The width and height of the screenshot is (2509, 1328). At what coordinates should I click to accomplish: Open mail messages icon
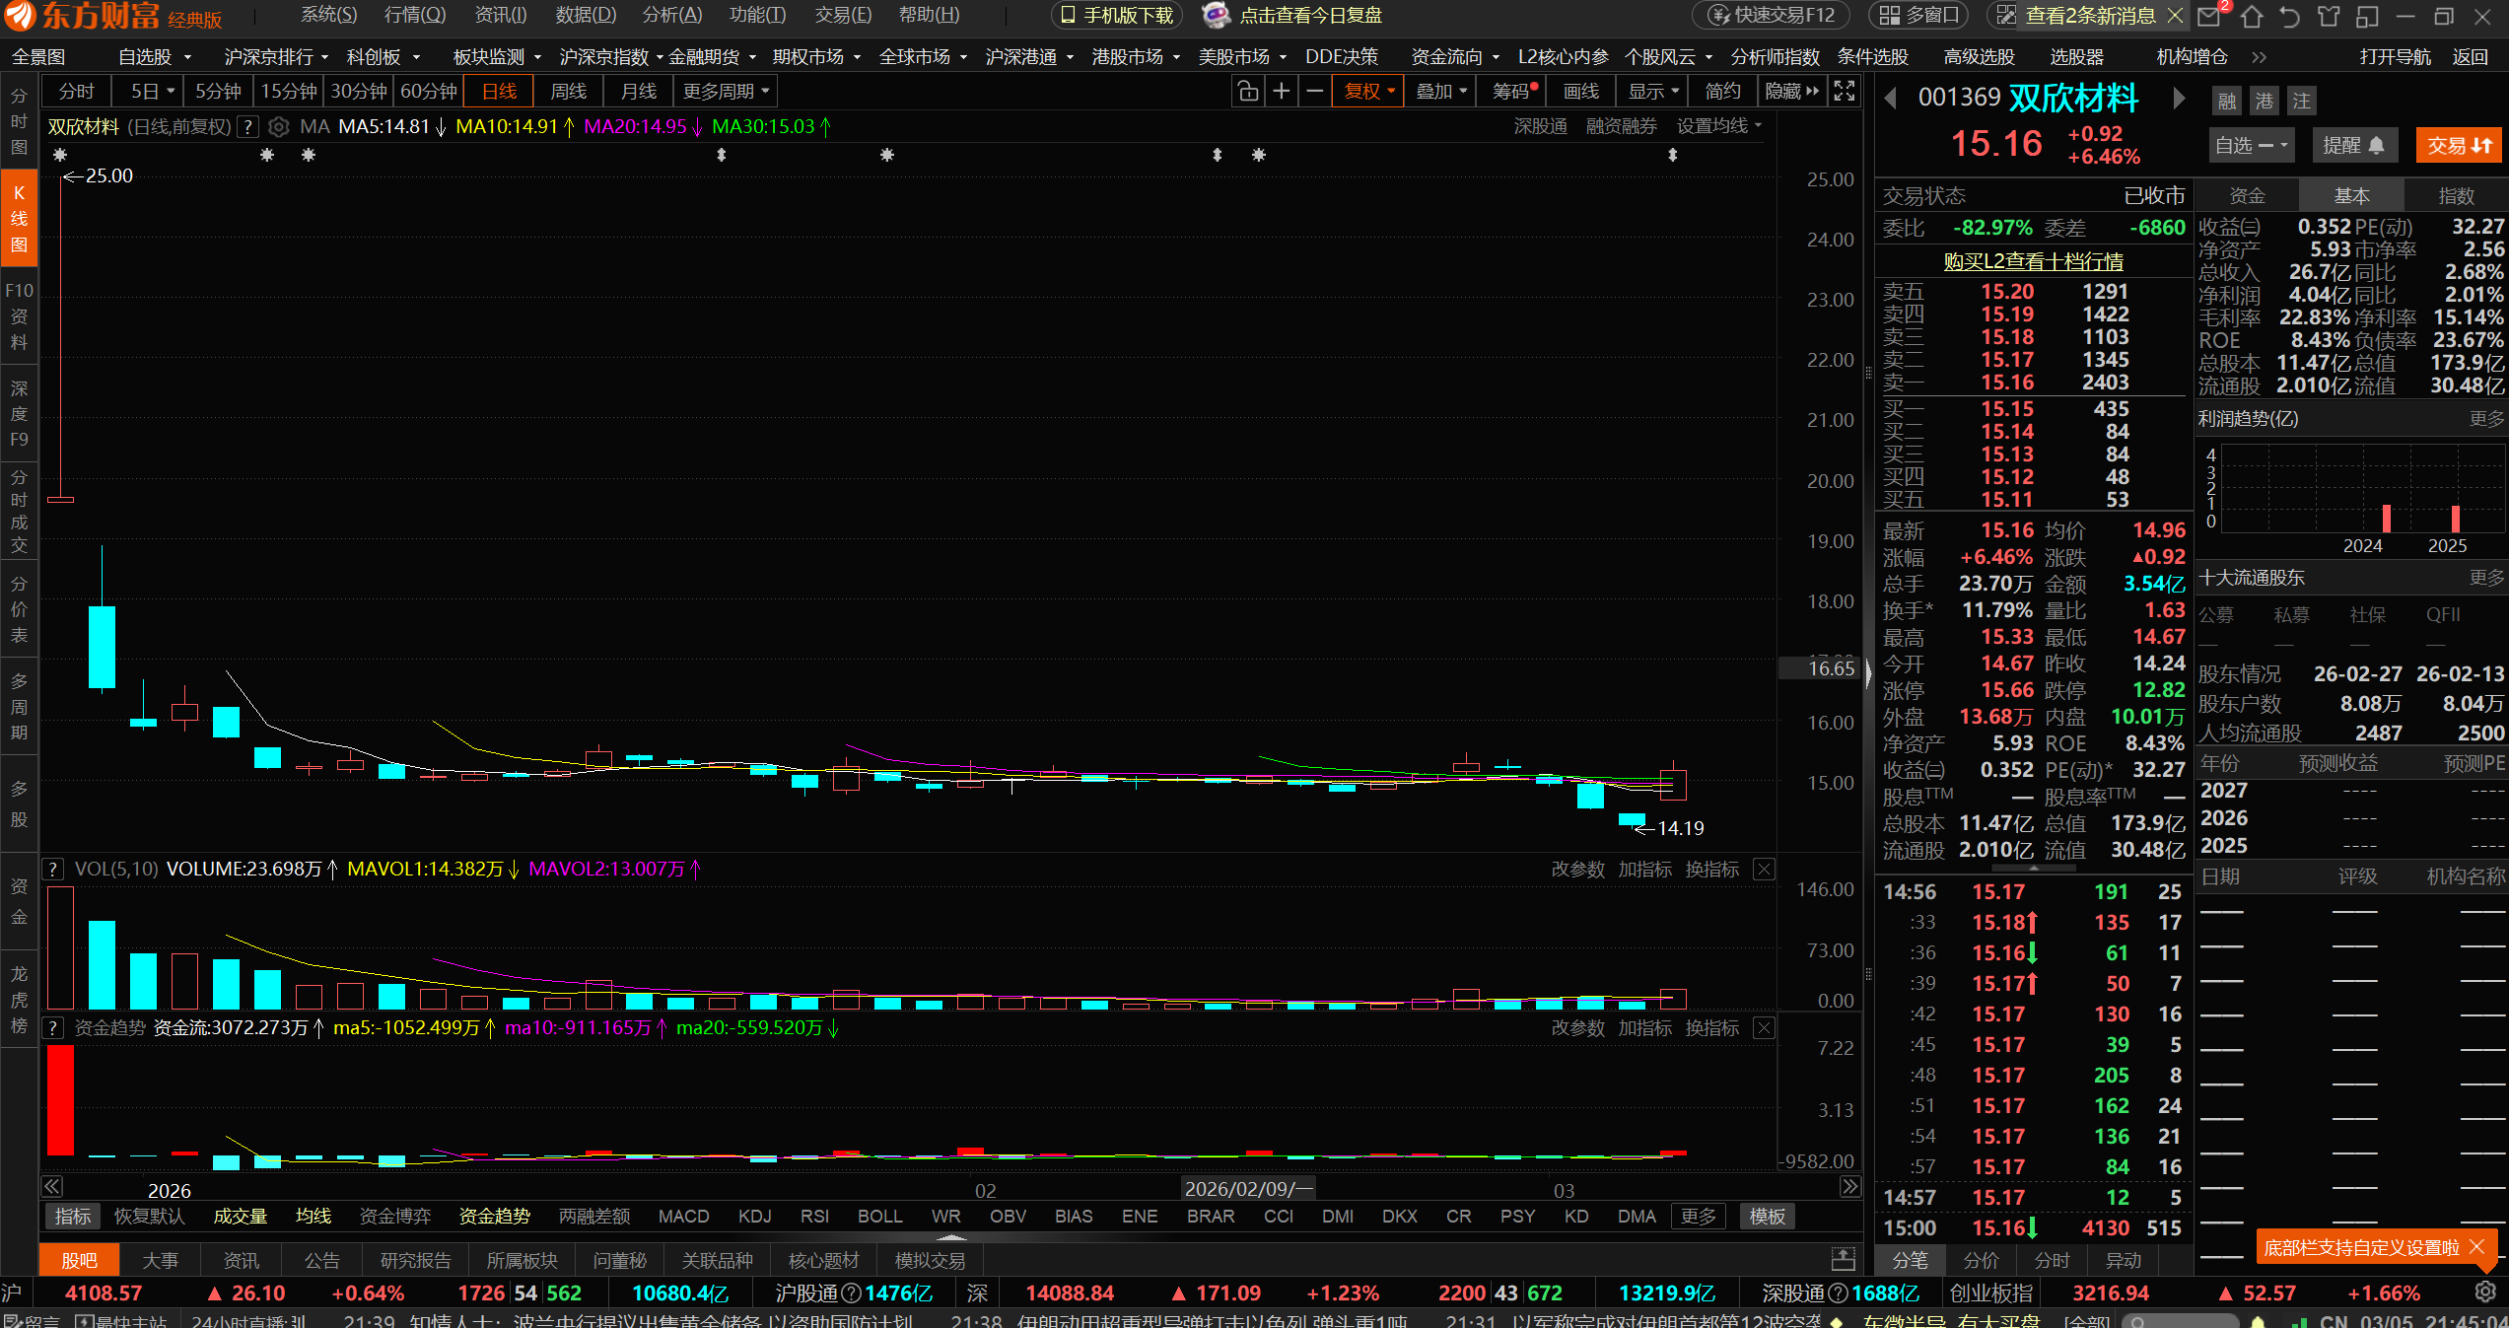point(2209,16)
